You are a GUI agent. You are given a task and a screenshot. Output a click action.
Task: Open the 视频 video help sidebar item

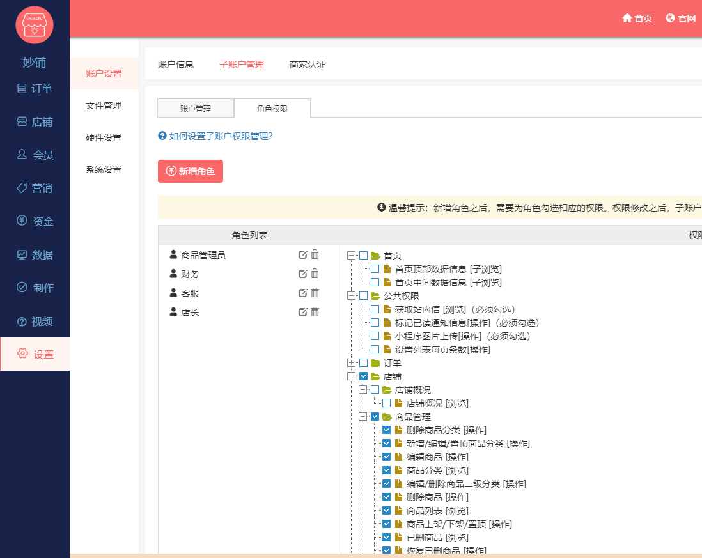pyautogui.click(x=35, y=322)
